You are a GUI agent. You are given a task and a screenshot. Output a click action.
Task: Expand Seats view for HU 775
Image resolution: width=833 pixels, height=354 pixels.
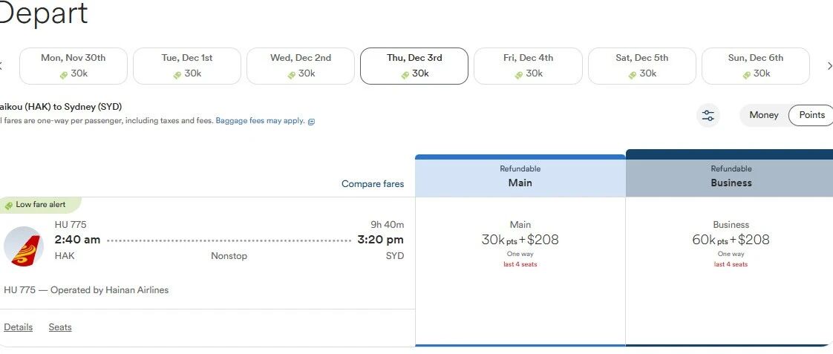pyautogui.click(x=60, y=327)
